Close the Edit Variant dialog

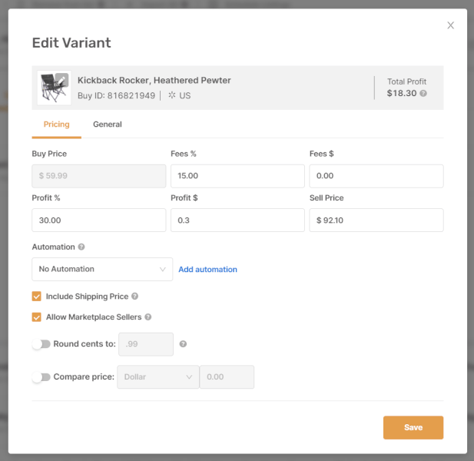click(x=450, y=25)
